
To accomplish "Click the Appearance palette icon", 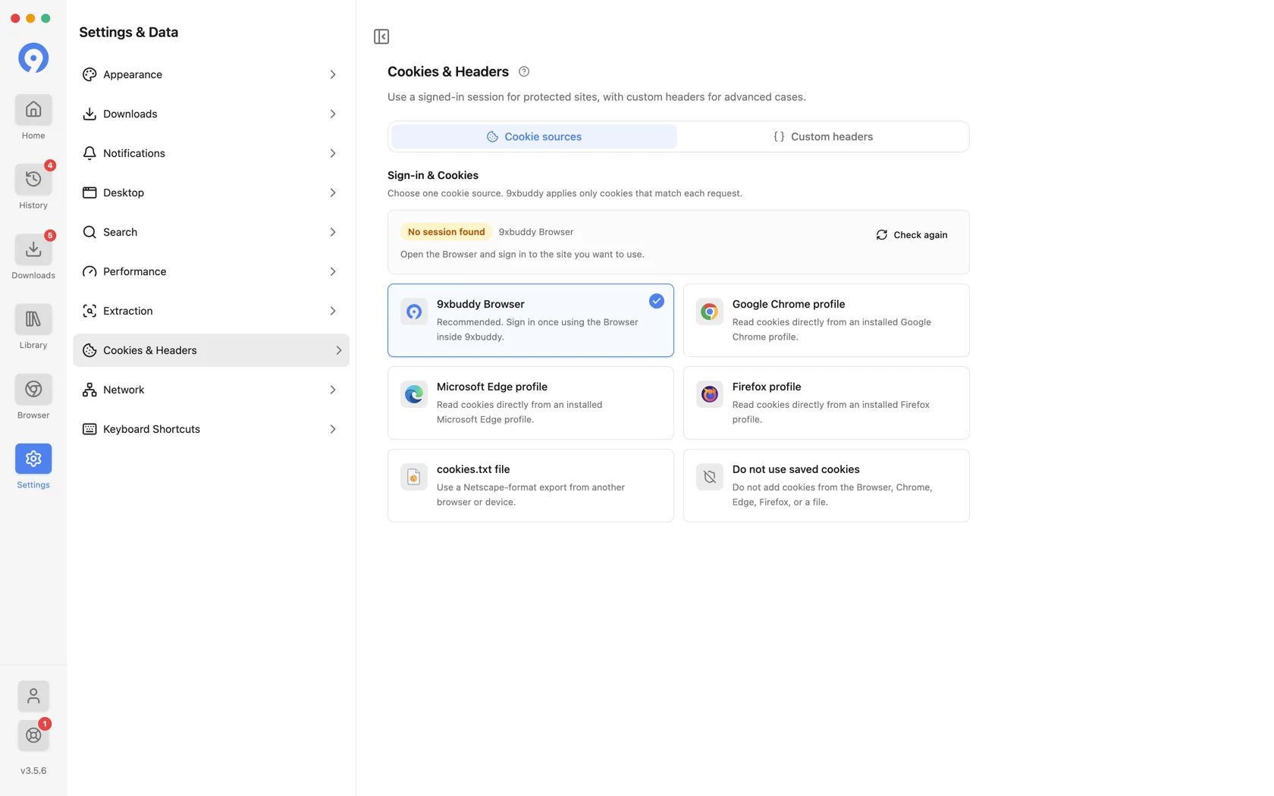I will coord(89,74).
